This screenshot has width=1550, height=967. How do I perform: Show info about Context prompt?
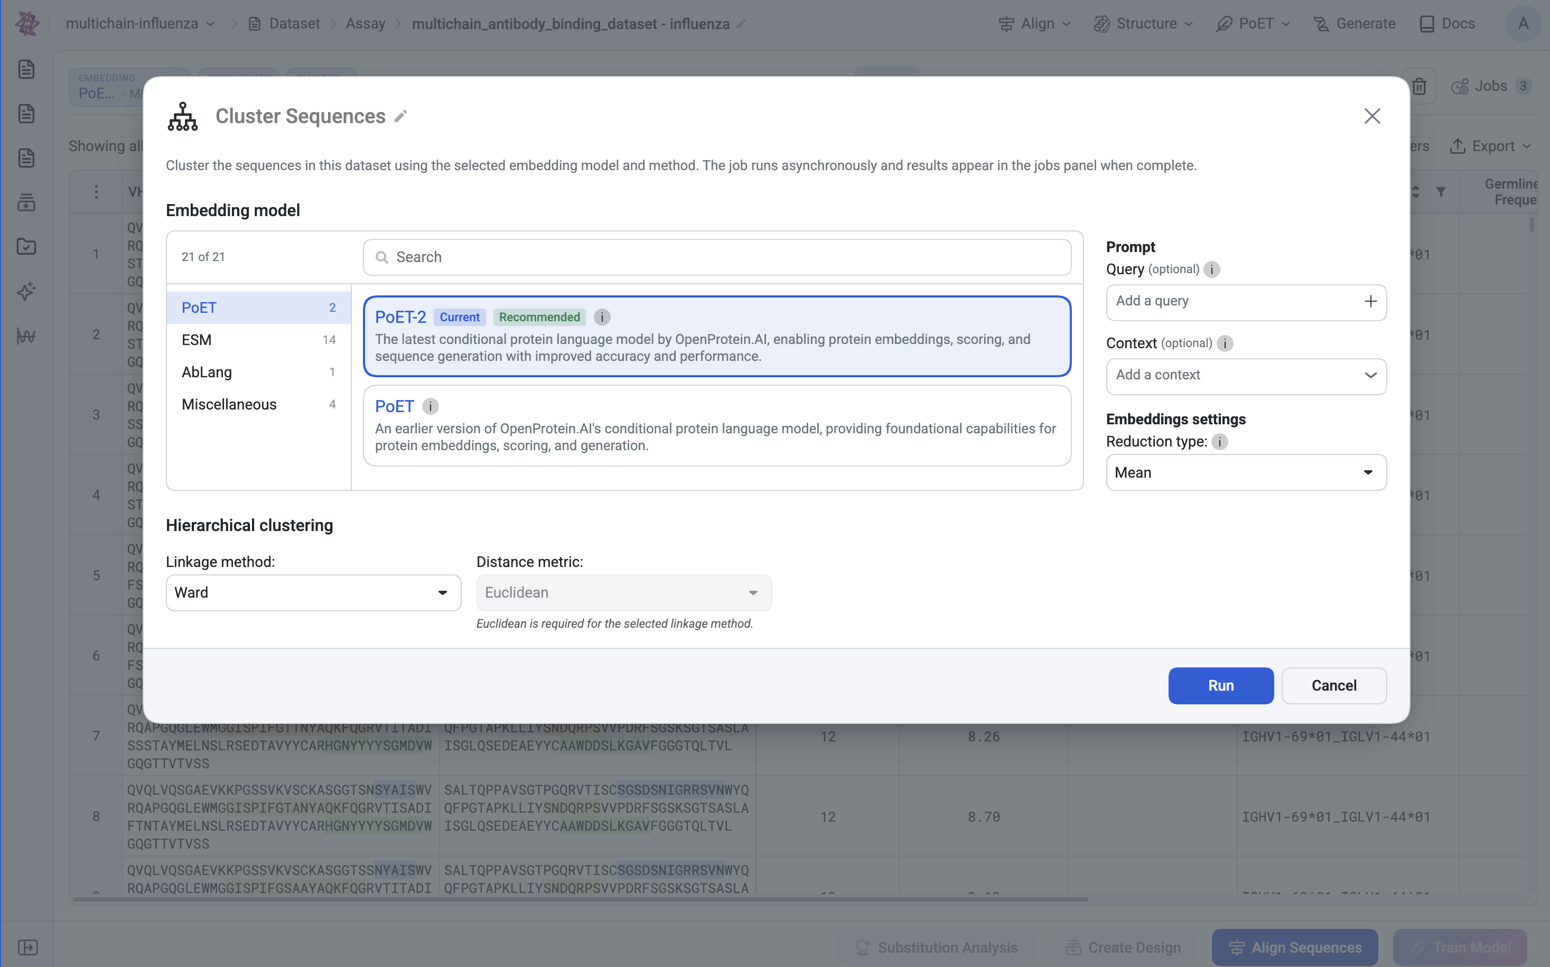point(1225,343)
